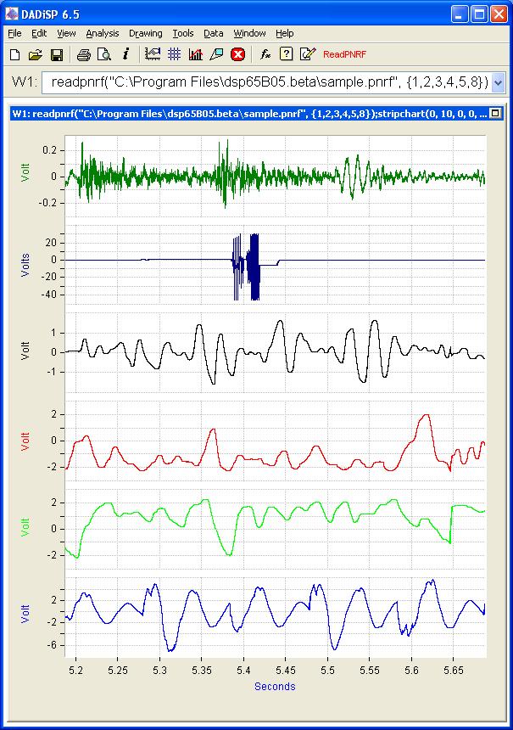Click the edit pencil notepad icon
Screen dimensions: 513x730
point(308,54)
